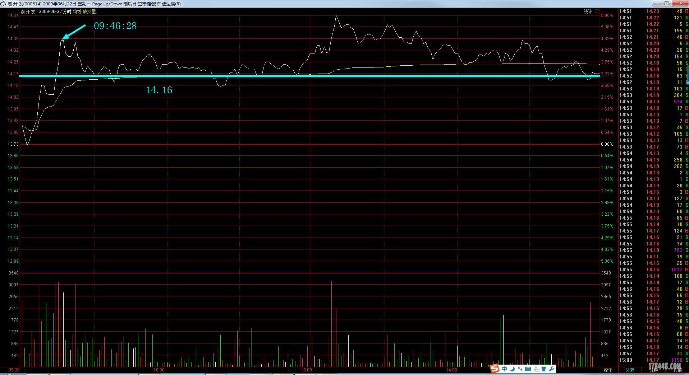Select the tick row with volume 262
689x375 pixels.
coord(653,166)
